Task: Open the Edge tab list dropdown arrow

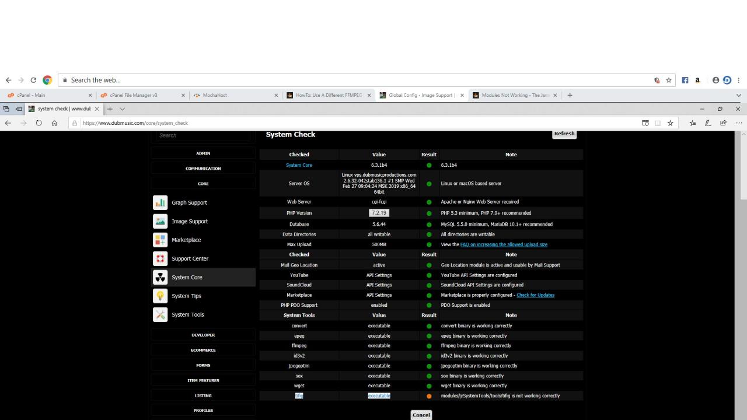Action: [x=123, y=109]
